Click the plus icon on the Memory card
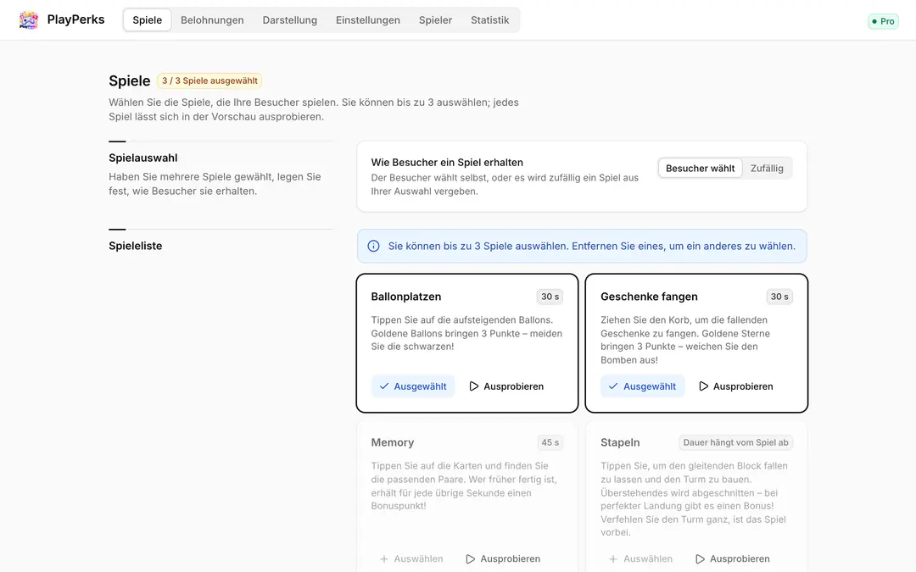 coord(384,559)
